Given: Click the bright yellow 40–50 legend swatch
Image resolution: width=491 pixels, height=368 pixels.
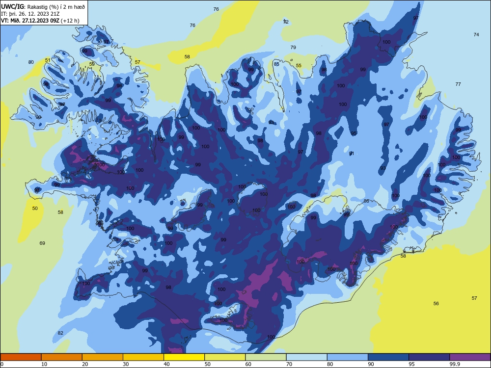Looking at the screenshot, I should tap(184, 357).
